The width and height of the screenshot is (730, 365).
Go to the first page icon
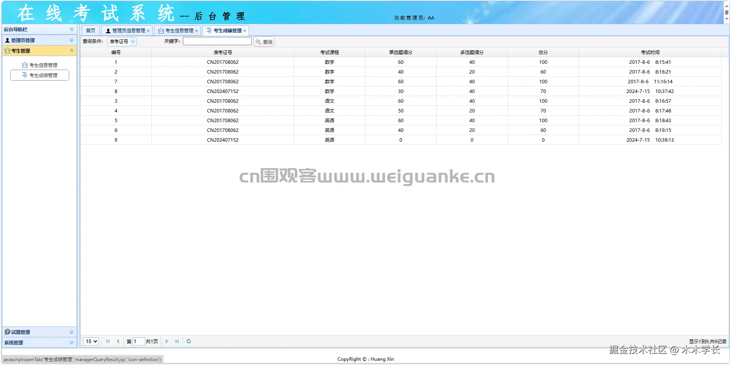[x=108, y=341]
